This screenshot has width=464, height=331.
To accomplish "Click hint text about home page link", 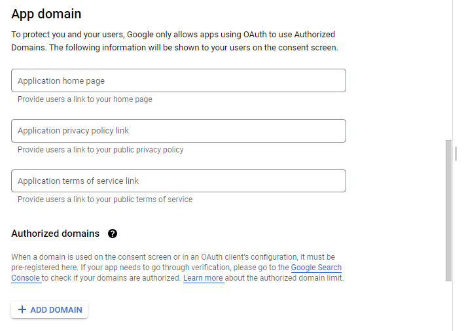I will click(x=85, y=99).
